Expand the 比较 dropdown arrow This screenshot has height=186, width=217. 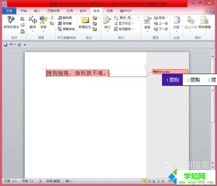tap(177, 31)
